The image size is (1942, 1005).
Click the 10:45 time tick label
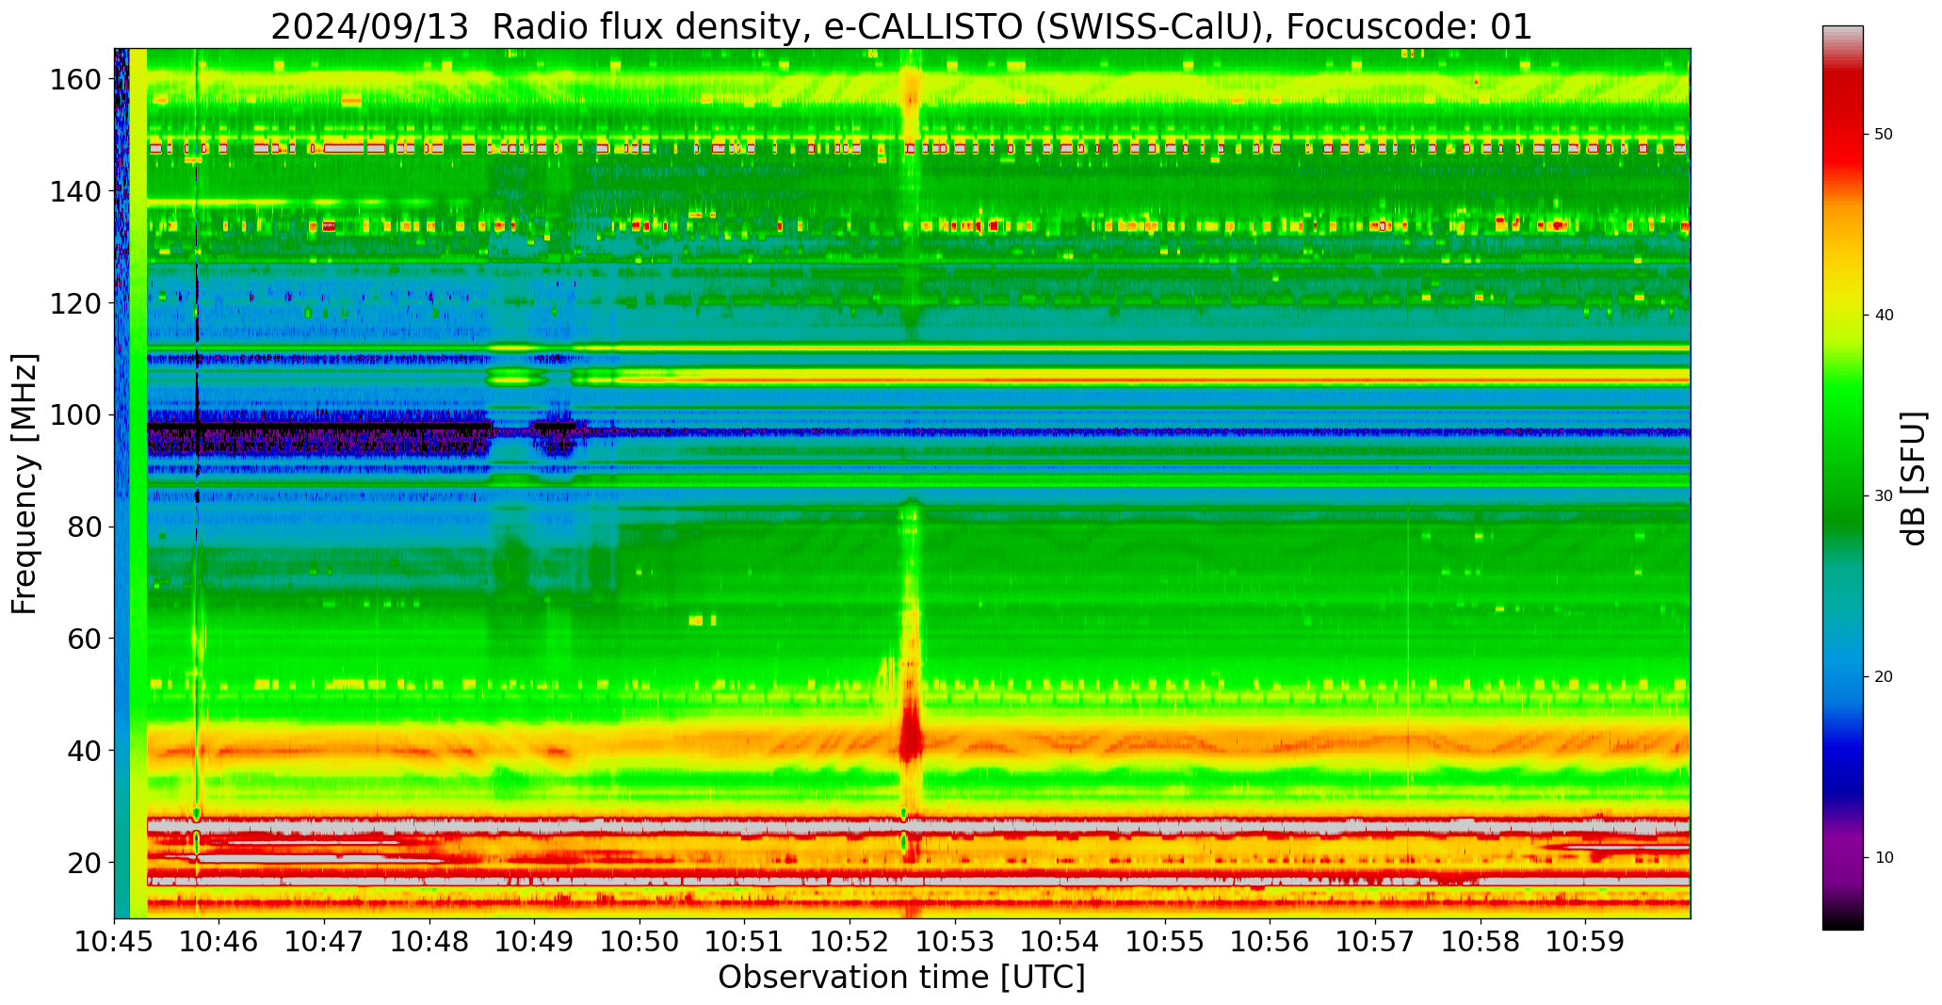click(115, 942)
